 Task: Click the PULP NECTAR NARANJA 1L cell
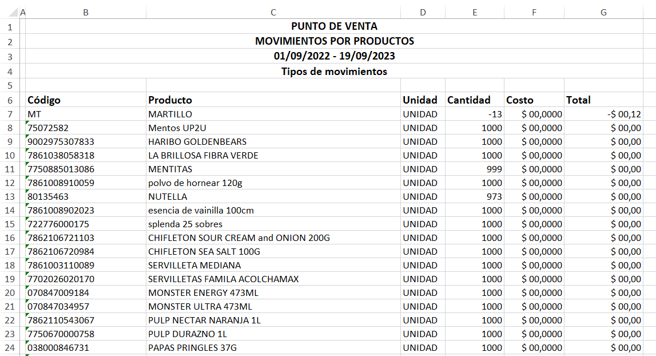click(x=273, y=321)
